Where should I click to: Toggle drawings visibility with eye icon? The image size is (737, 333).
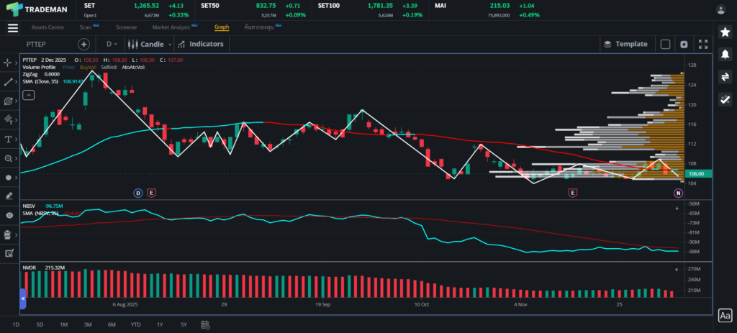pyautogui.click(x=9, y=215)
